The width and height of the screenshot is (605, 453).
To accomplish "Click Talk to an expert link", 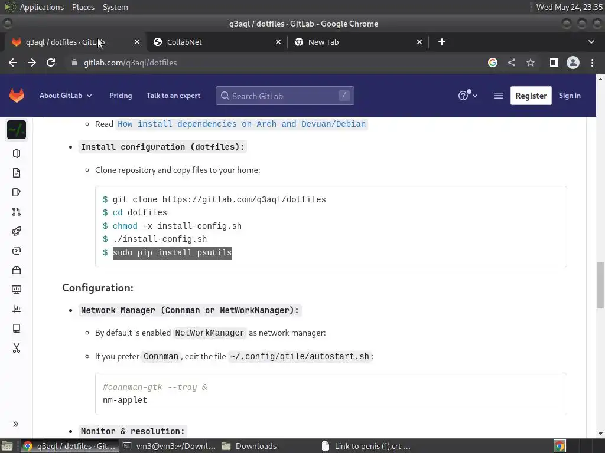I will click(x=173, y=96).
